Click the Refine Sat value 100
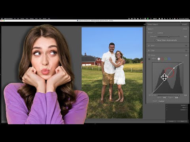Image resolution: width=190 pixels, height=142 pixels. pos(185,95)
